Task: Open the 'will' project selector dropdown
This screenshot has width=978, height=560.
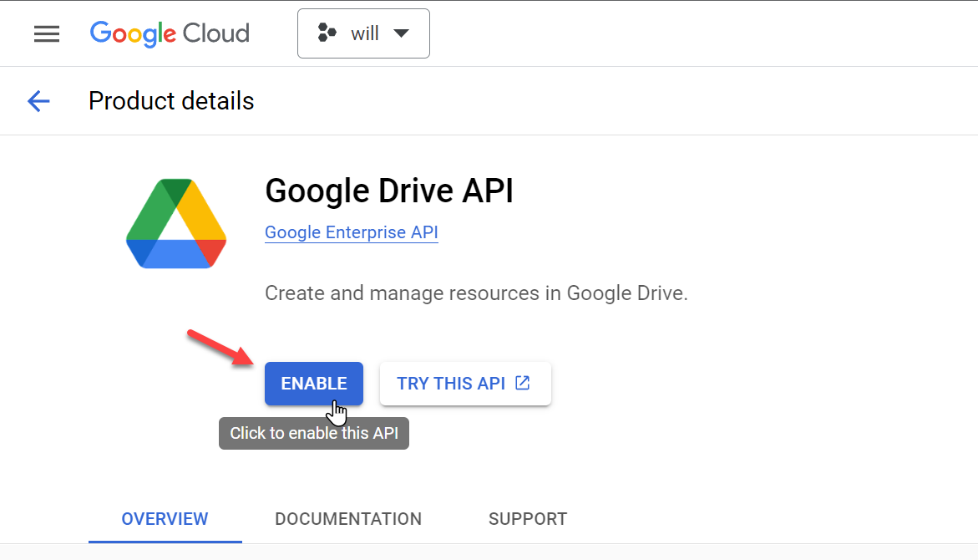Action: [363, 33]
